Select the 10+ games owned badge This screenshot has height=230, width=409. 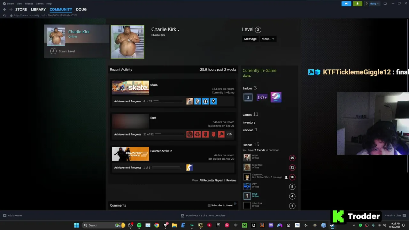coord(262,97)
